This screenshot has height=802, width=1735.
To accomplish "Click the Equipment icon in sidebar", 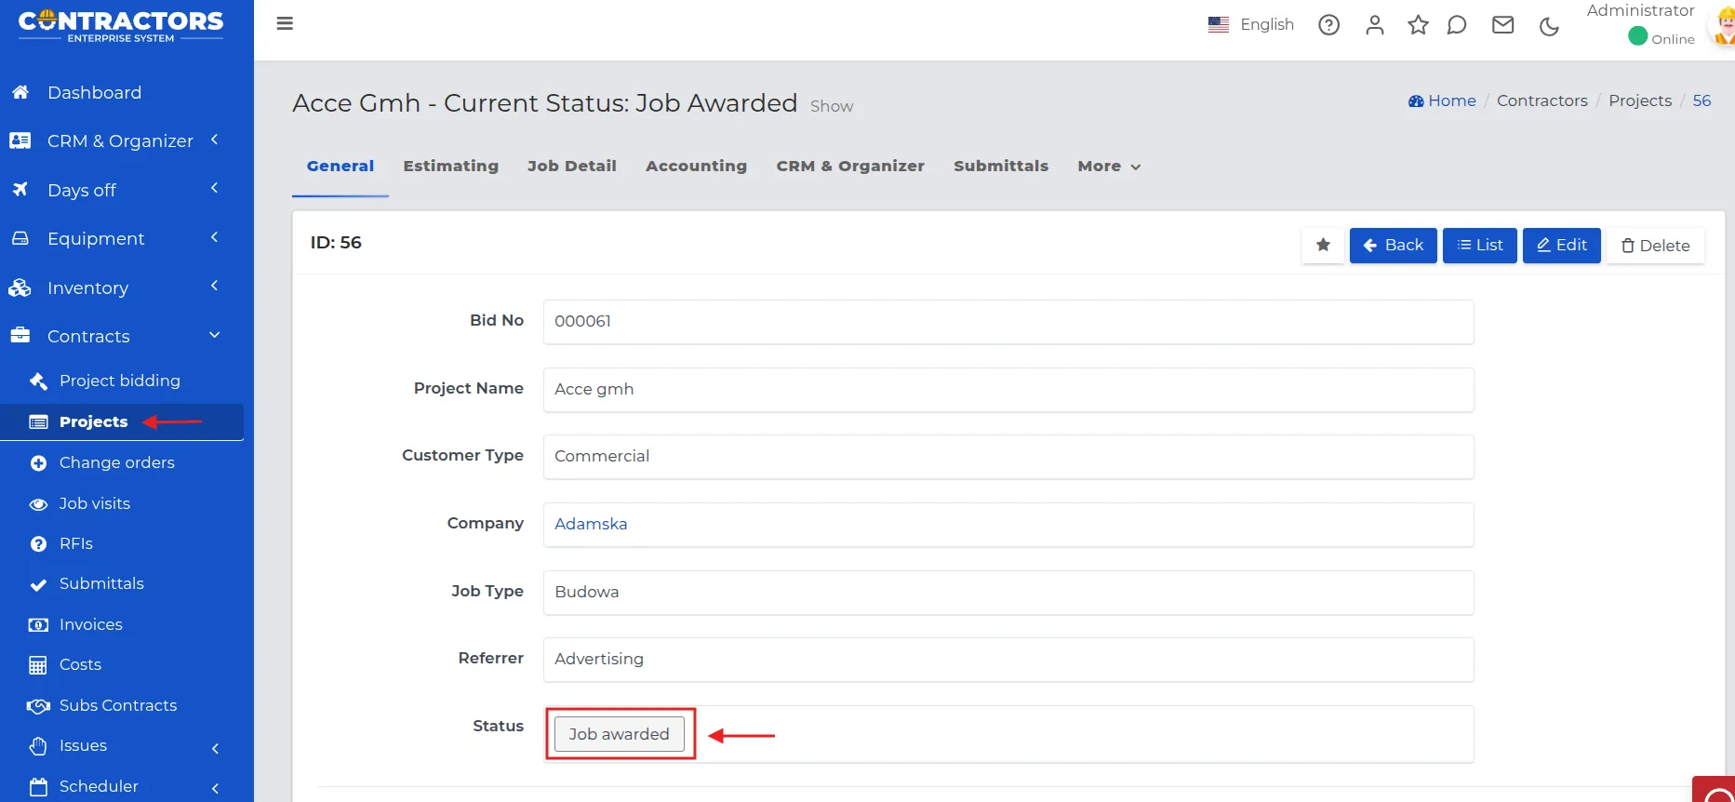I will pos(20,238).
